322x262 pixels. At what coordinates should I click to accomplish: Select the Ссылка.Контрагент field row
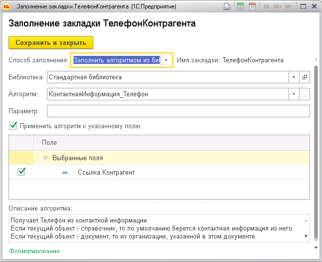click(x=159, y=172)
